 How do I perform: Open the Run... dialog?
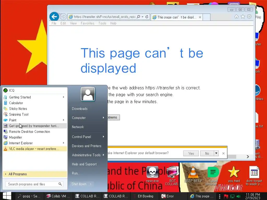(76, 173)
